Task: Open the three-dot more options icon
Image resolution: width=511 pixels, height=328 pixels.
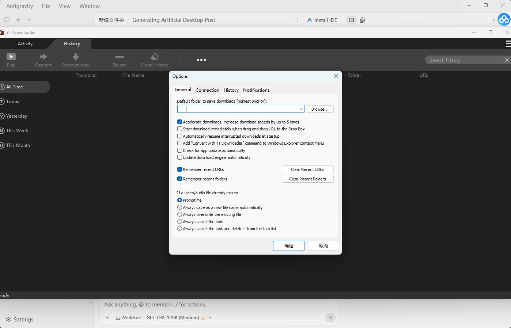Action: click(201, 60)
